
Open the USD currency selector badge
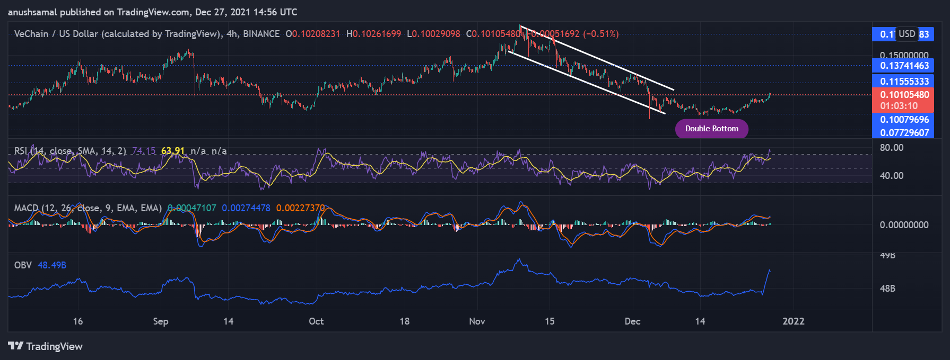click(x=907, y=34)
